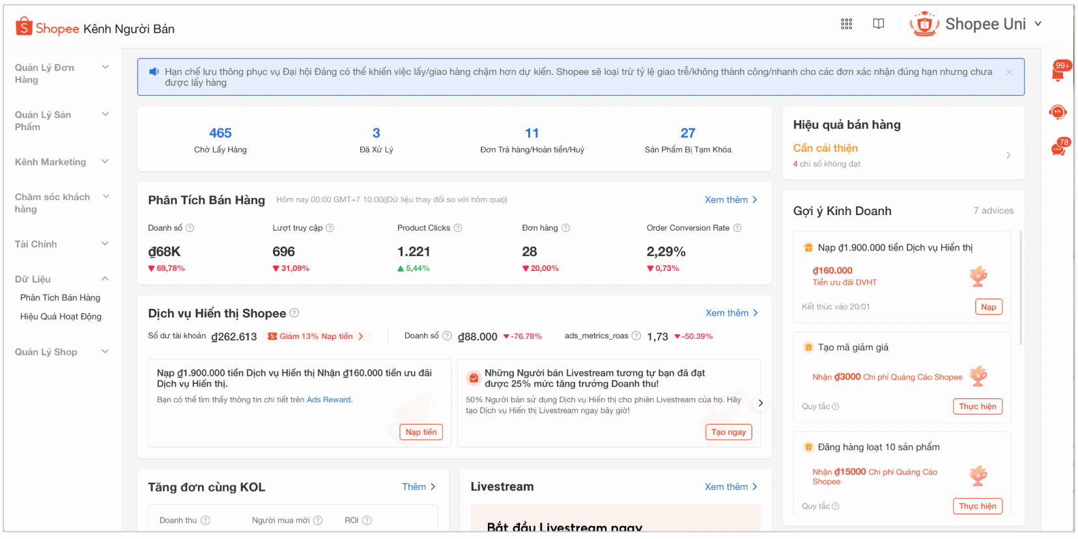This screenshot has width=1078, height=539.
Task: Open the chat messages icon with 78 badge
Action: [x=1058, y=149]
